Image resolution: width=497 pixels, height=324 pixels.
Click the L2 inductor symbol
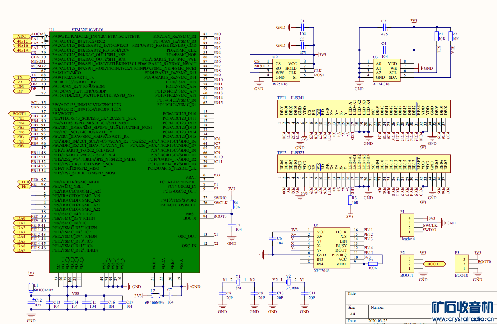(155, 296)
